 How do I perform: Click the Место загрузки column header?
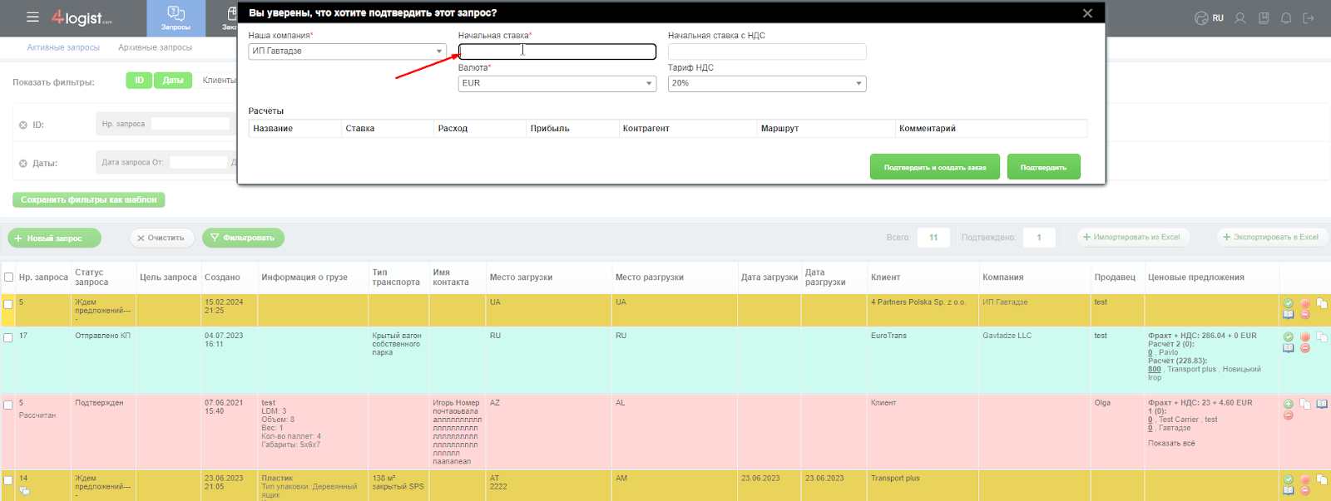pyautogui.click(x=521, y=278)
